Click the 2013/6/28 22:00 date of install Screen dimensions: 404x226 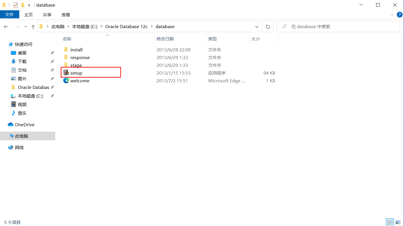[173, 50]
